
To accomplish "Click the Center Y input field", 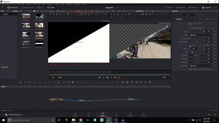I will point(208,49).
